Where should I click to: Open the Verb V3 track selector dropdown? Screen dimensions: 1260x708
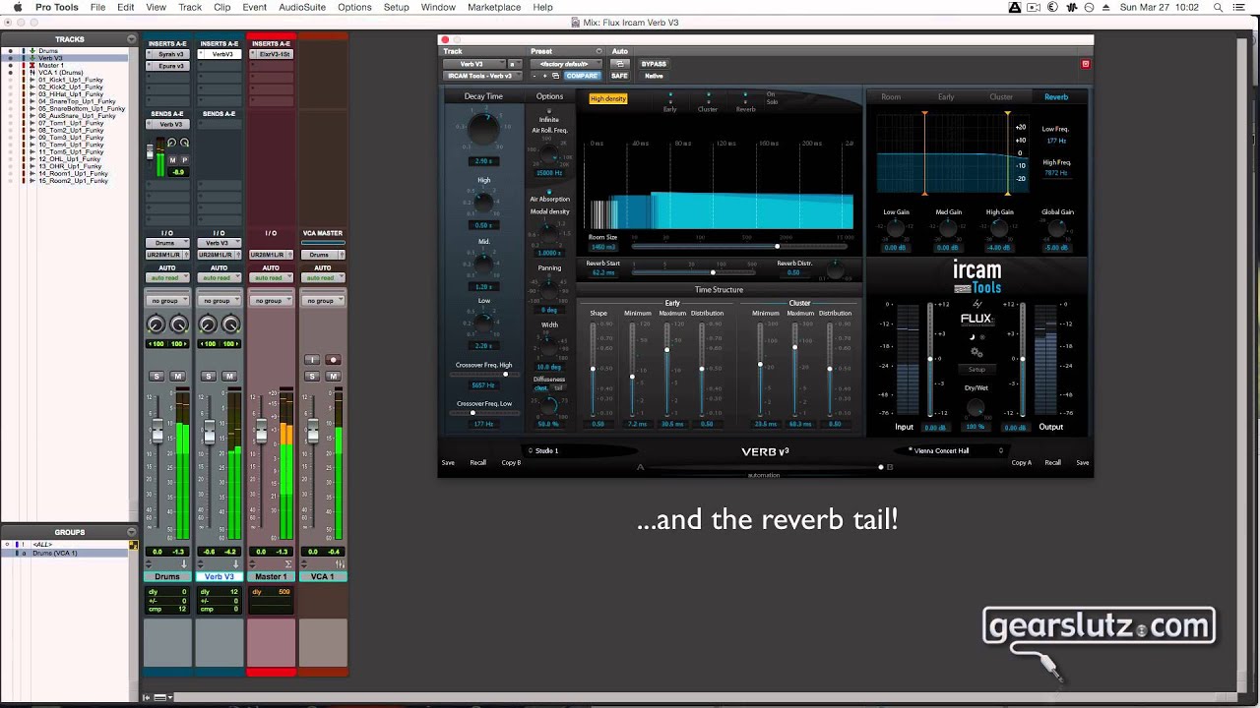pyautogui.click(x=474, y=64)
